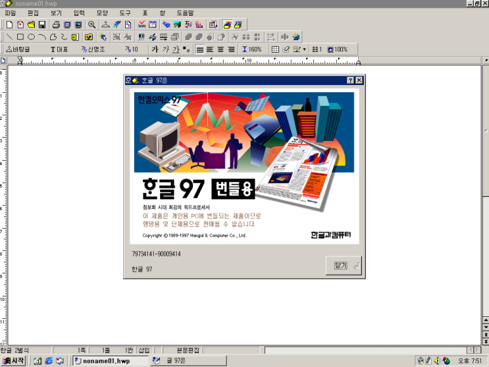Toggle italic 가 formatting
The height and width of the screenshot is (367, 489).
point(166,49)
